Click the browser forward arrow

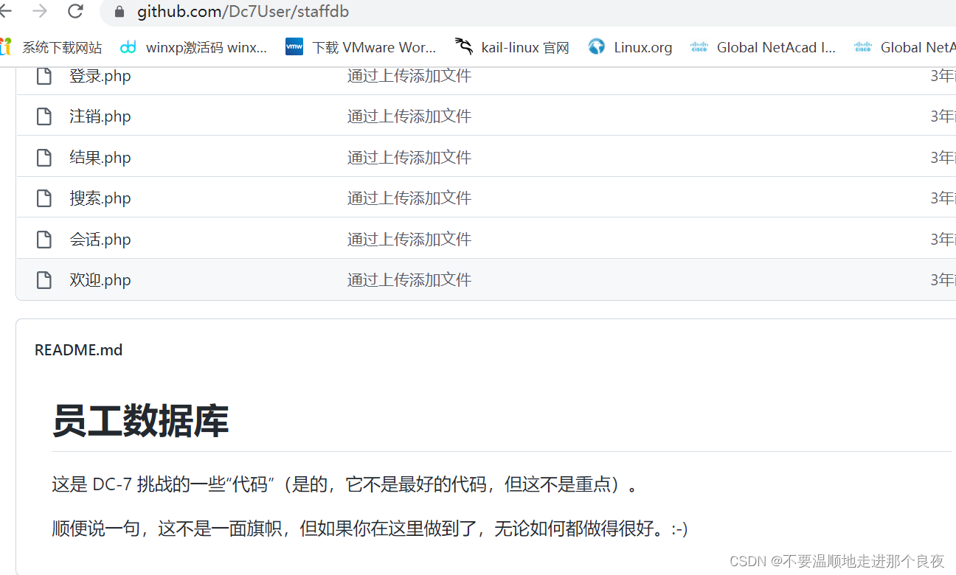tap(40, 11)
